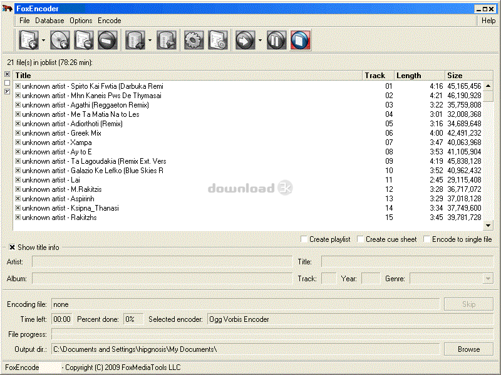Click the 'Ogg Vorbis Encoder' selected encoder field
This screenshot has height=375, width=501.
[350, 319]
